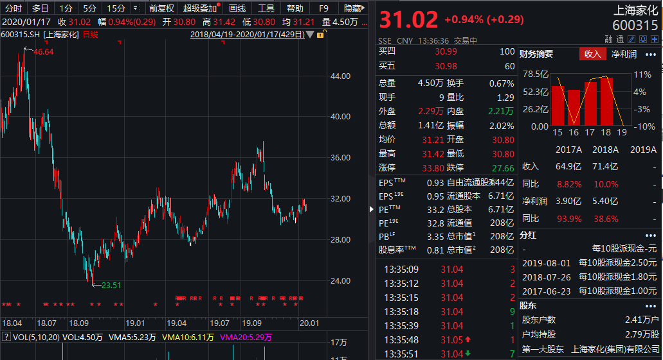
Task: Click the magenta VMA20:5.29万 indicator label
Action: 246,337
